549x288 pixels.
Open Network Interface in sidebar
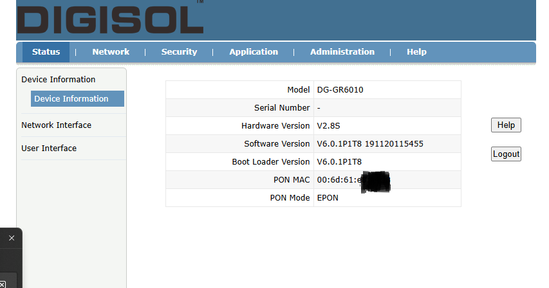coord(56,125)
